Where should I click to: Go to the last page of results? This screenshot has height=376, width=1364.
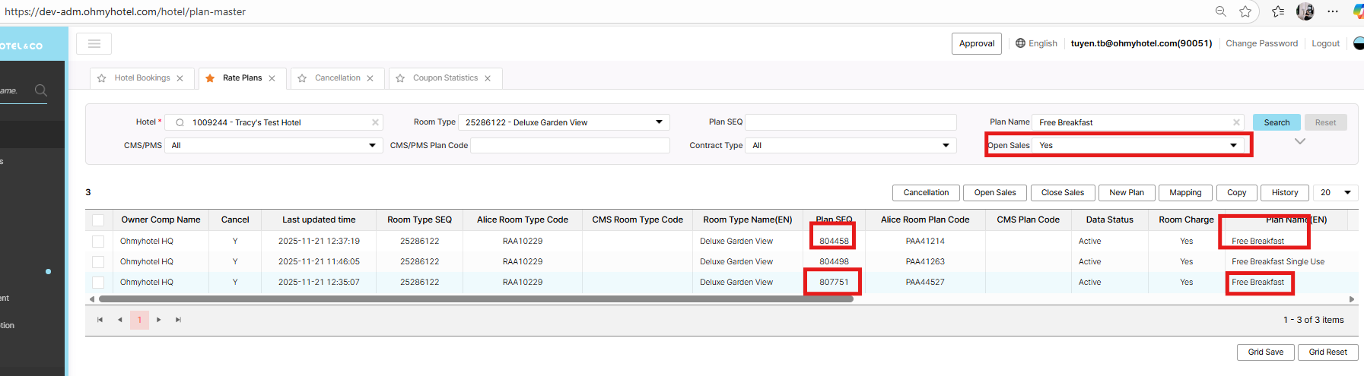click(x=178, y=320)
